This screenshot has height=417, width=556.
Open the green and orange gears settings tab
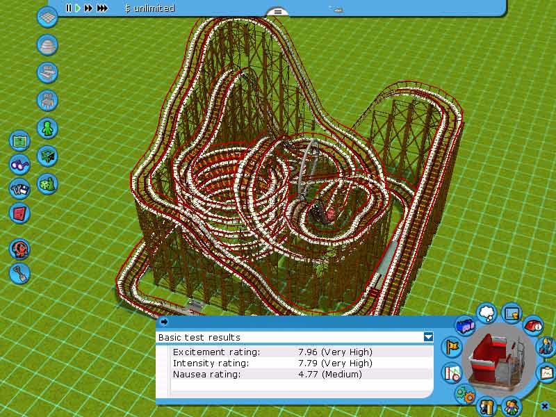[466, 395]
